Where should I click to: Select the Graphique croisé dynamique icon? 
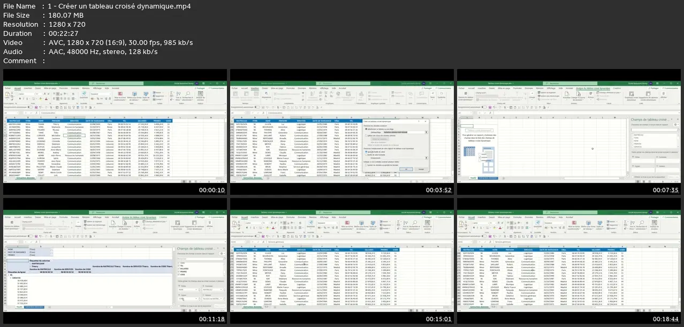[x=632, y=95]
